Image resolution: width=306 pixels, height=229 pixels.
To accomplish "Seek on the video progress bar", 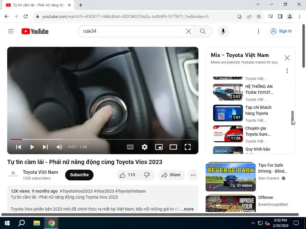I will (x=103, y=139).
